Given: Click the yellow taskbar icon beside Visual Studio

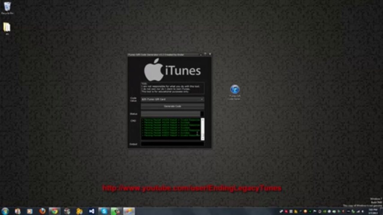Looking at the screenshot, I should (79, 211).
